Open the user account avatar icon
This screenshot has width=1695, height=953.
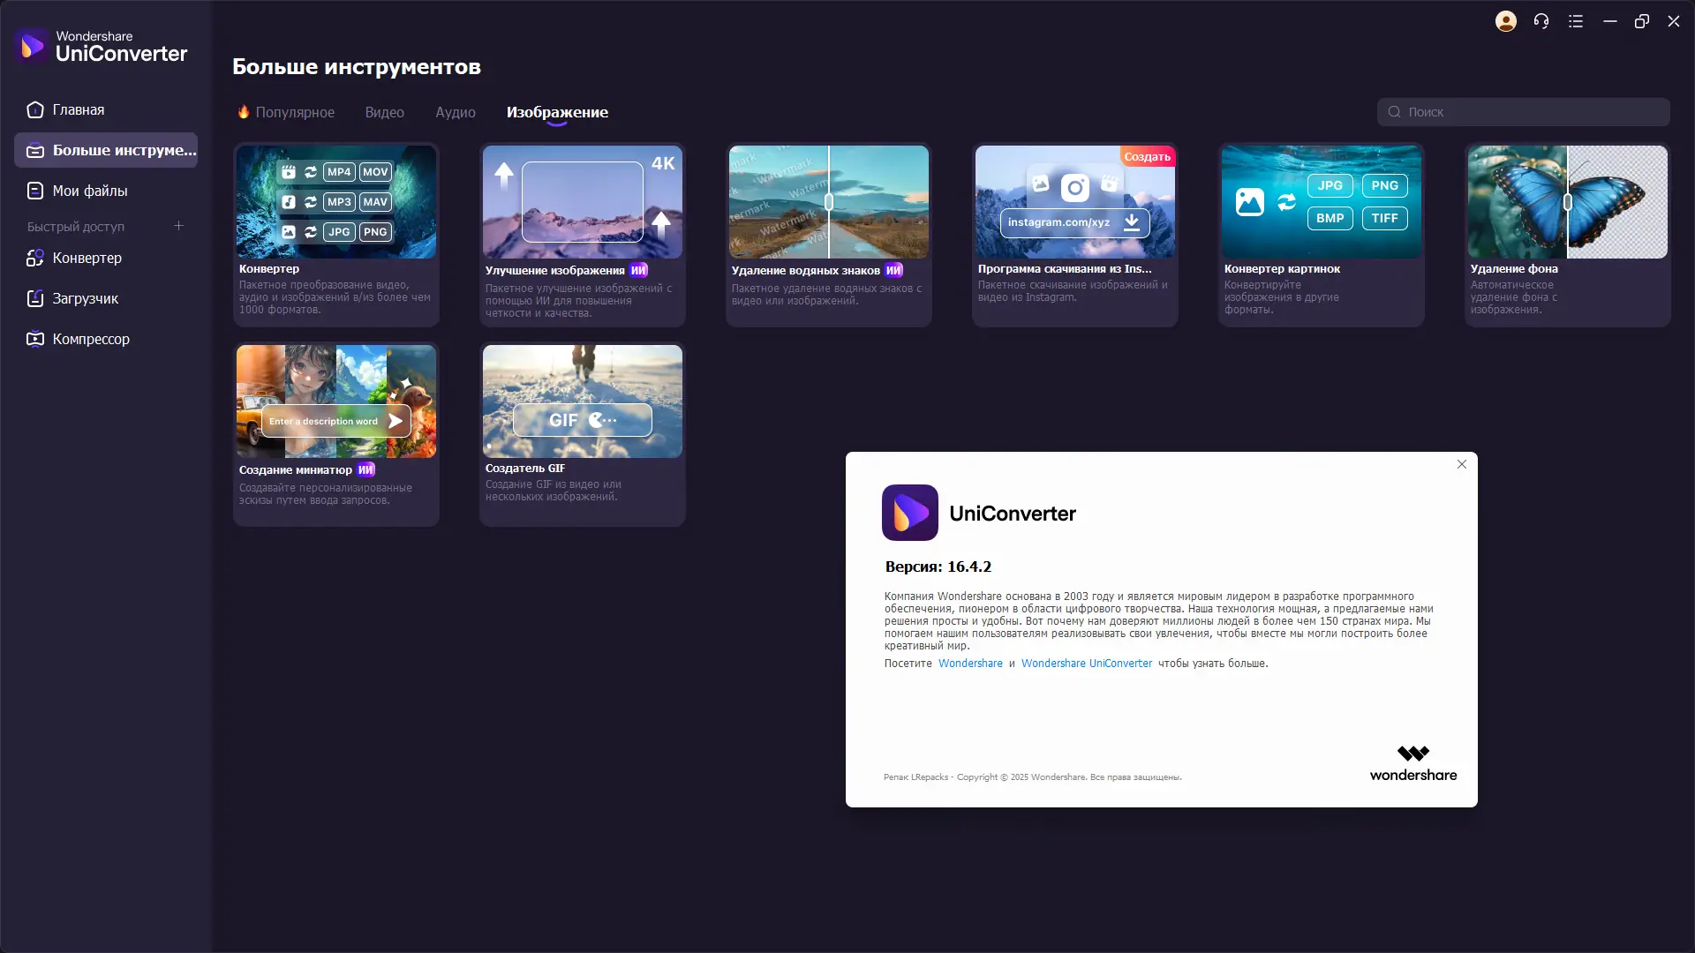click(1506, 21)
